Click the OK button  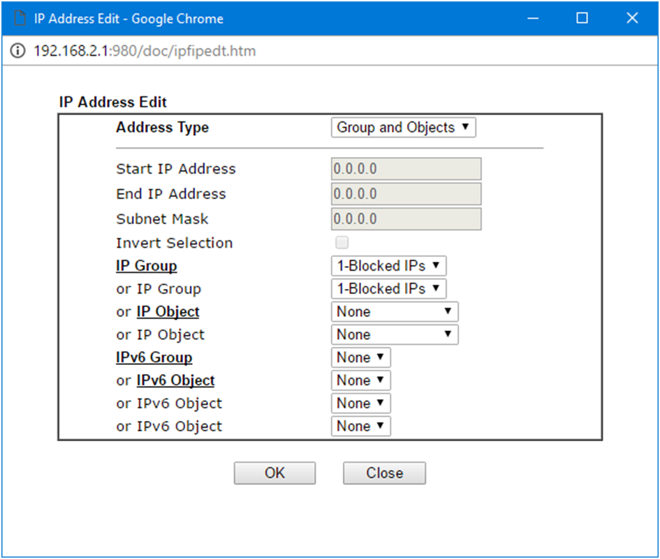pyautogui.click(x=274, y=473)
